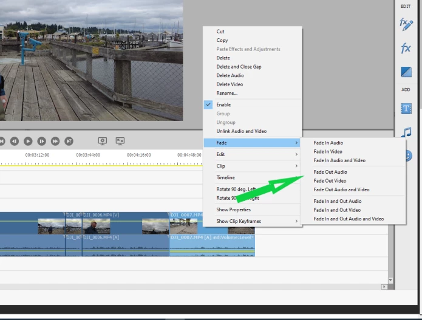Viewport: 422px width, 320px height.
Task: Select Fade In and Out Video
Action: (337, 210)
